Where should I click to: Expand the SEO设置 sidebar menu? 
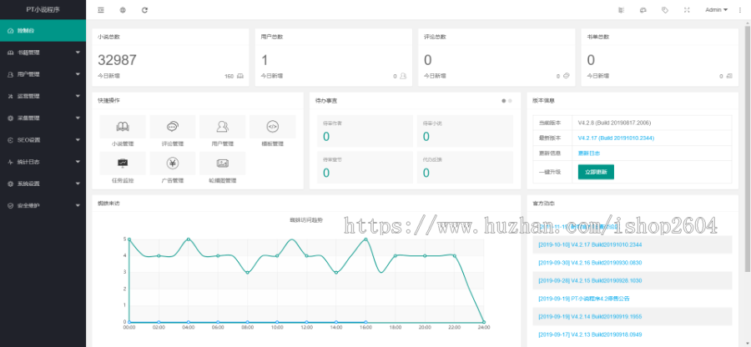pos(42,139)
